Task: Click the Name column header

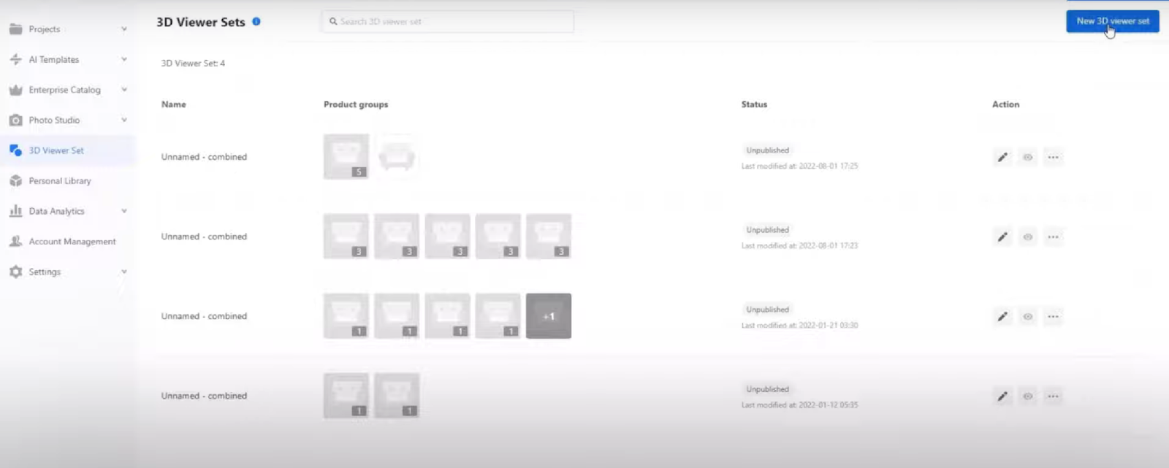Action: click(174, 104)
